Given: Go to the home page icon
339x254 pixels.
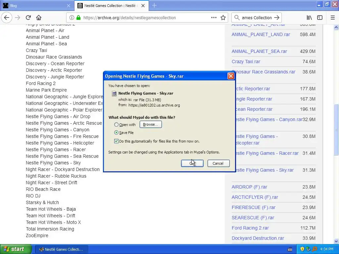Looking at the screenshot, I should click(x=39, y=18).
